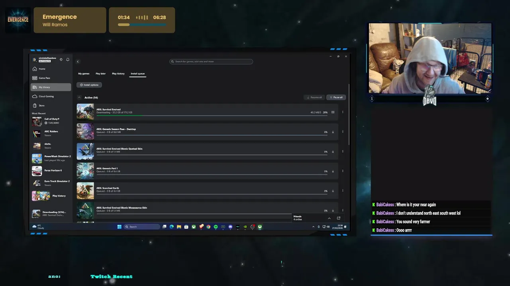Image resolution: width=510 pixels, height=286 pixels.
Task: Start download for ARK: Genesis Season Pass
Action: pos(333,132)
